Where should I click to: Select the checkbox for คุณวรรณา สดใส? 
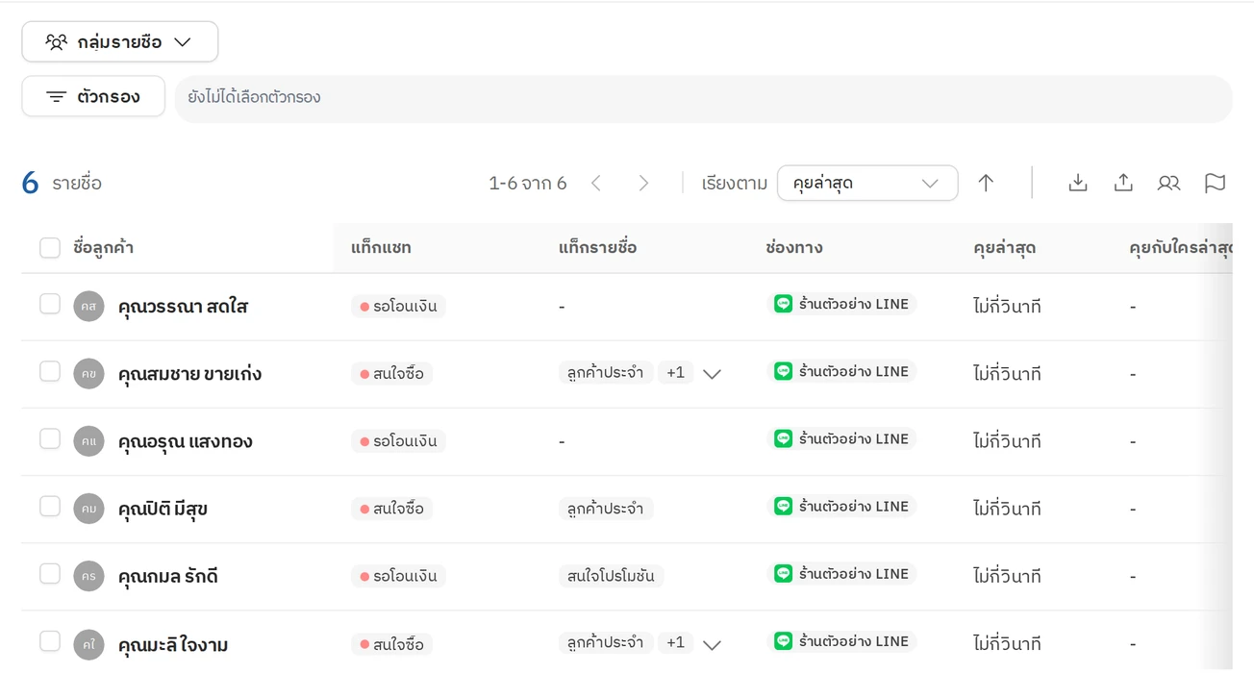pyautogui.click(x=50, y=304)
